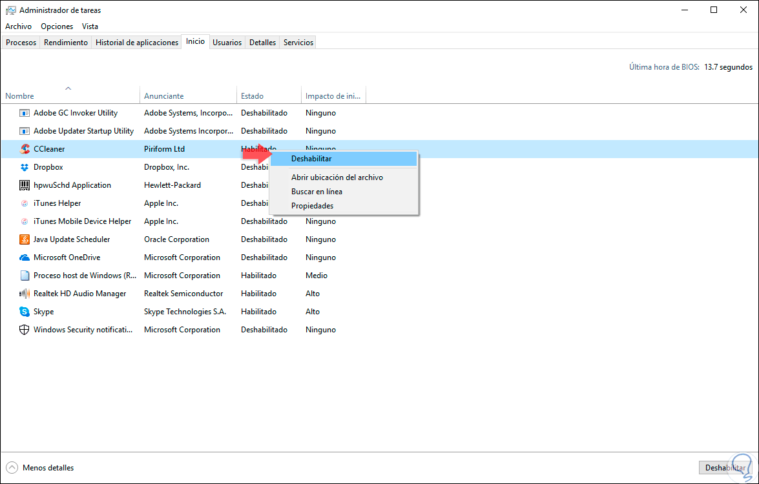The width and height of the screenshot is (759, 484).
Task: Click the Adobe GC Invoker Utility icon
Action: tap(24, 113)
